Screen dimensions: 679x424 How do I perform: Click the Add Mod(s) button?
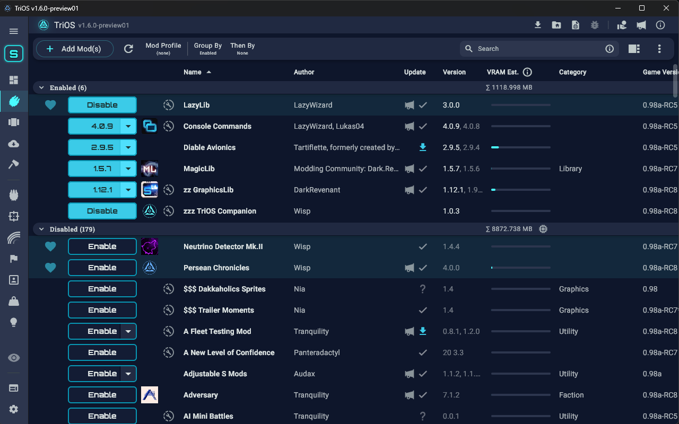coord(75,49)
